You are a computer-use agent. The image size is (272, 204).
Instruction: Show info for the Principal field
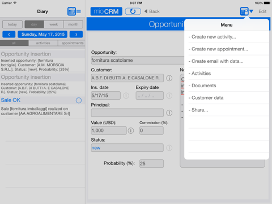point(169,113)
